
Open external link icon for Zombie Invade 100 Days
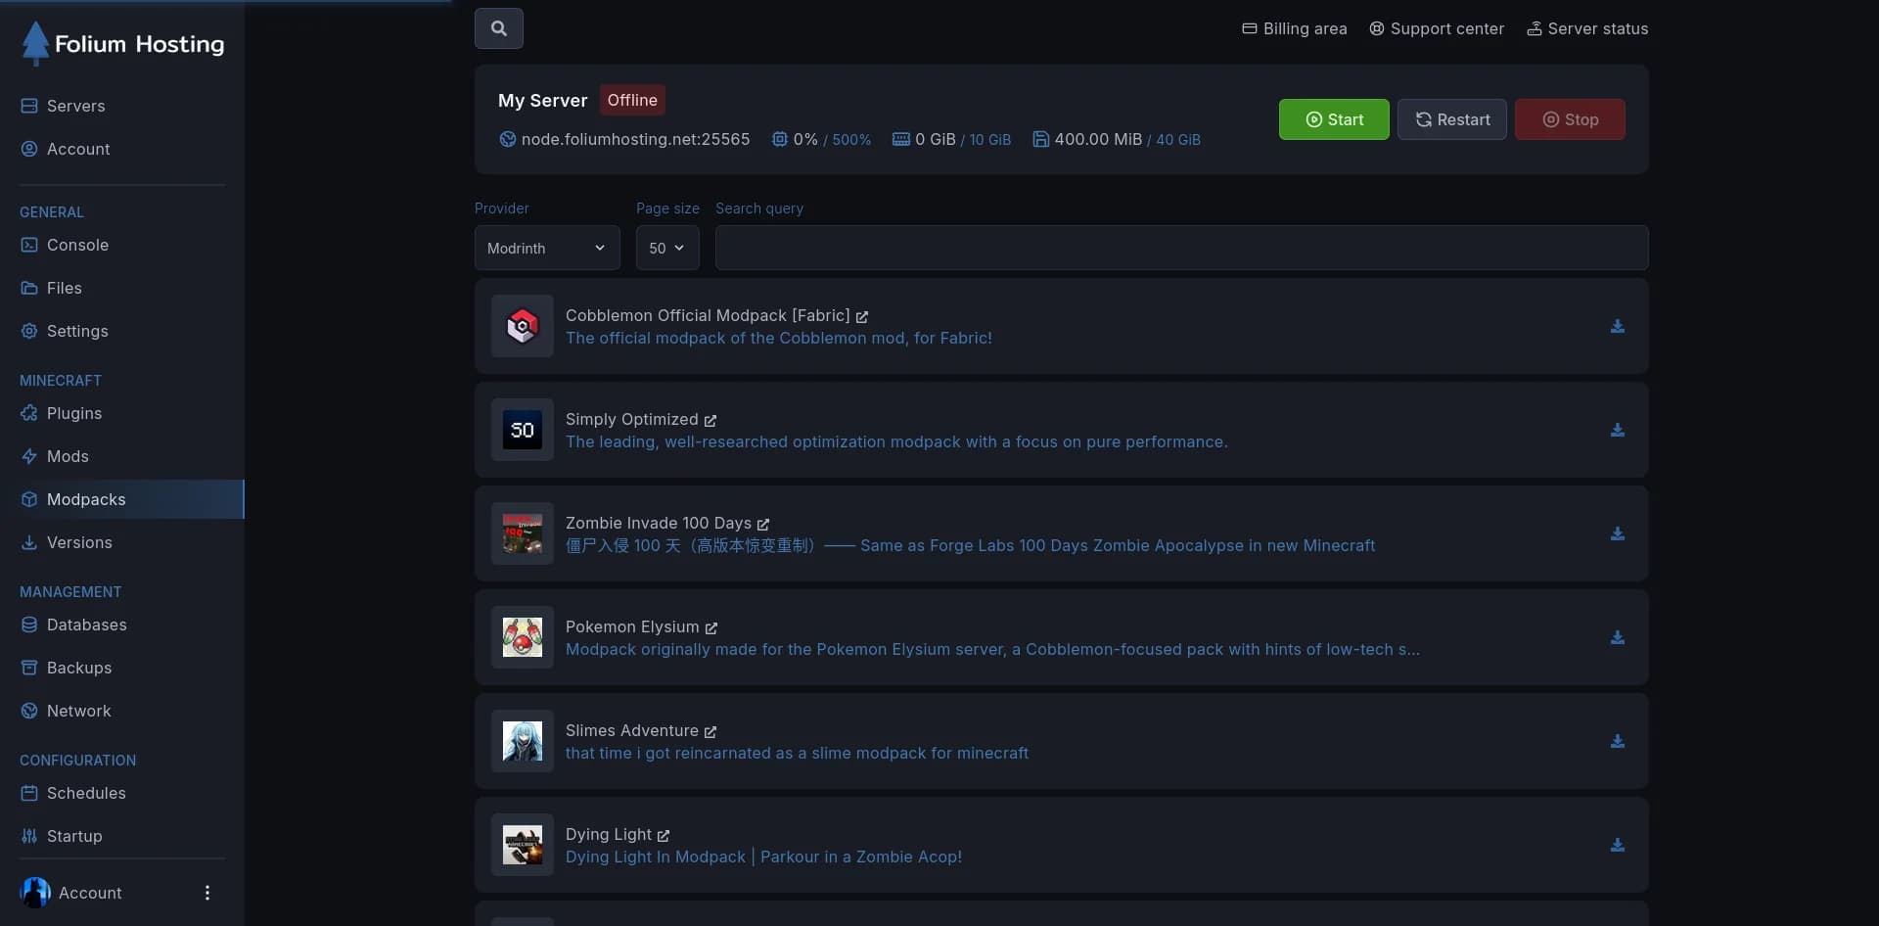coord(762,525)
